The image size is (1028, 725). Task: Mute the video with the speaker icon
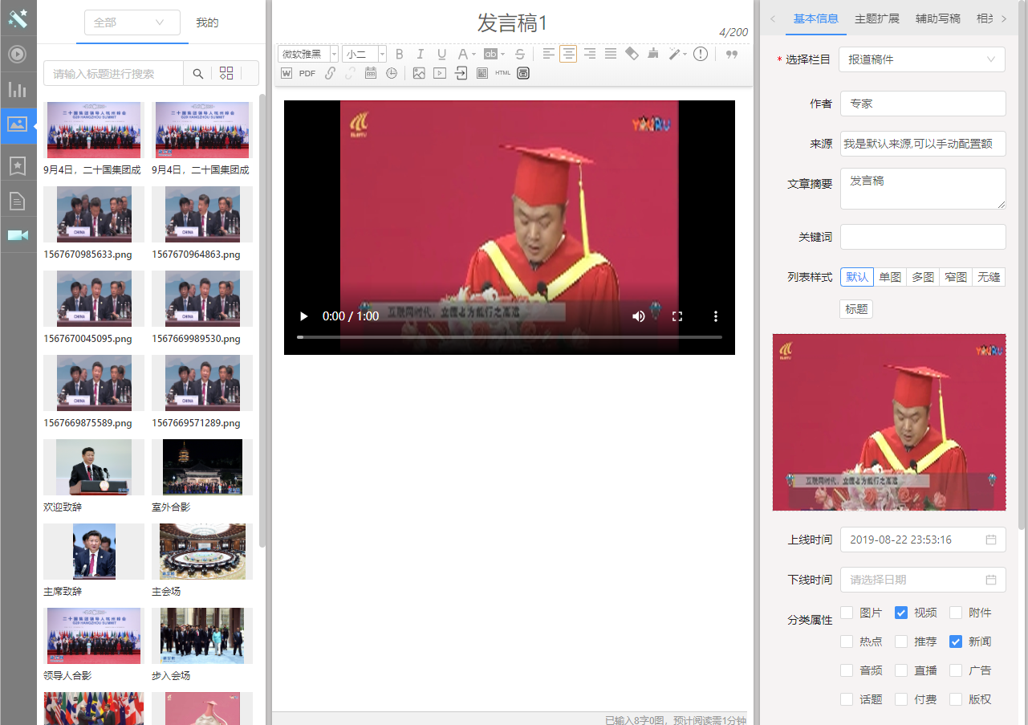tap(639, 316)
